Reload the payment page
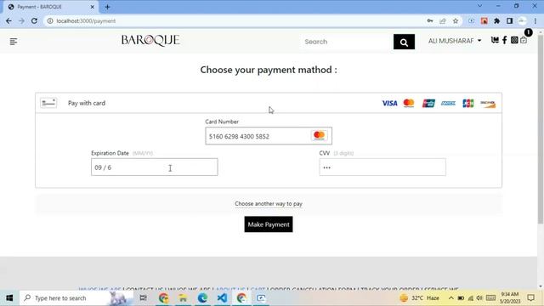Viewport: 544px width, 306px height. (x=34, y=20)
